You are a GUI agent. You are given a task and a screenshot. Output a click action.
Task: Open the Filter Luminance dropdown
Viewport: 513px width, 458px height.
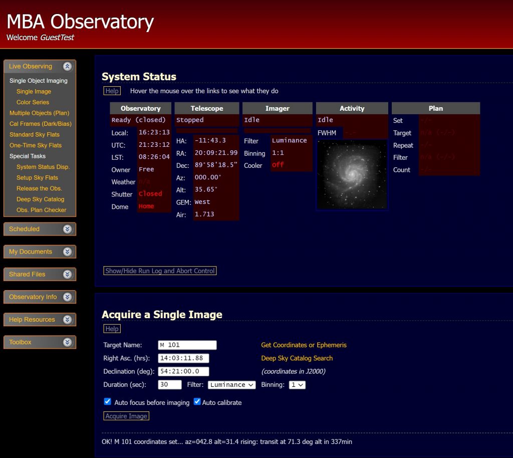pyautogui.click(x=231, y=385)
